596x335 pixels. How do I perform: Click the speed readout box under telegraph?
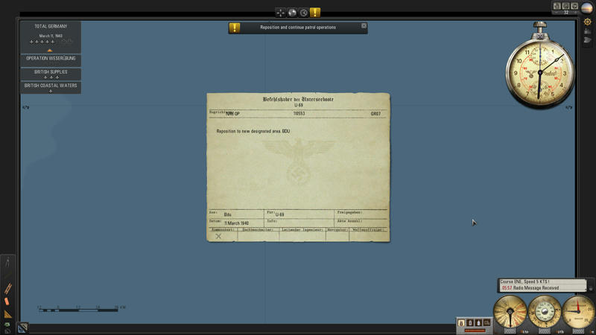(510, 332)
